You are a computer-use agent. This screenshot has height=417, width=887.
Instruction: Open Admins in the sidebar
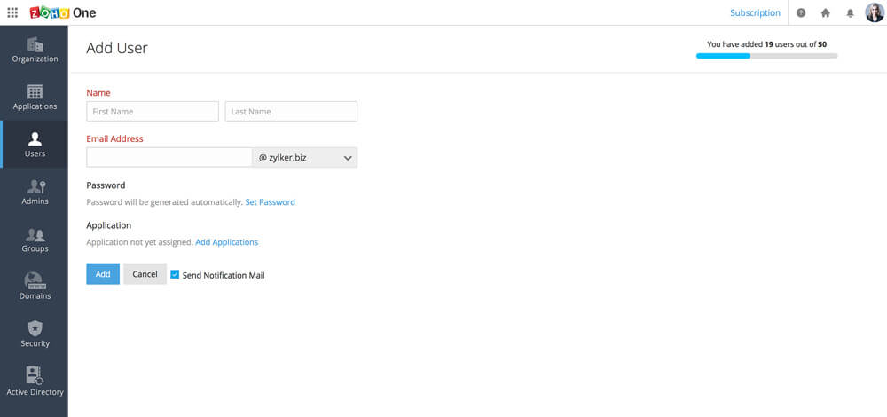(35, 192)
